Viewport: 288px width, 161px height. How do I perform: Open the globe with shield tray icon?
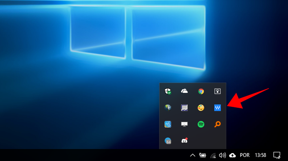pyautogui.click(x=168, y=108)
